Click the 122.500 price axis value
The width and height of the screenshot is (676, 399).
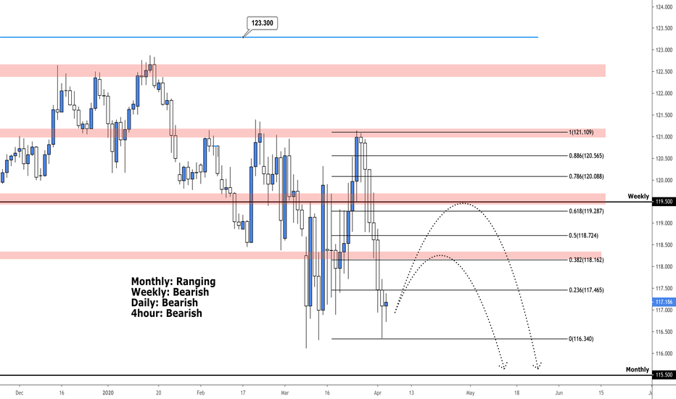pyautogui.click(x=664, y=72)
